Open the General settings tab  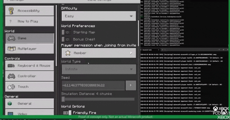(x=30, y=103)
